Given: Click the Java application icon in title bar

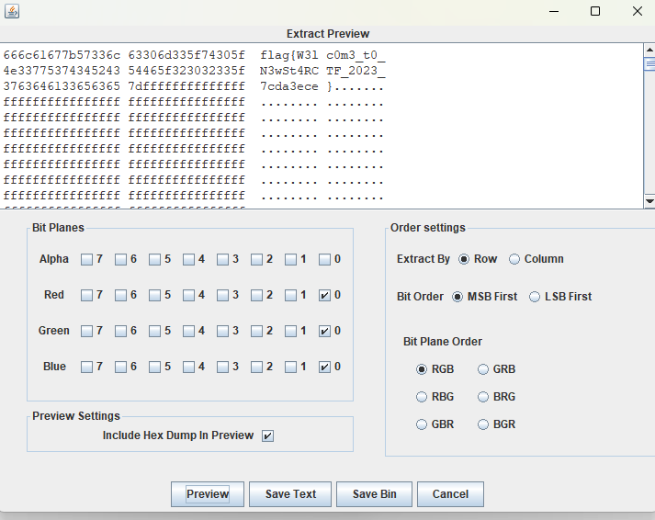Looking at the screenshot, I should tap(12, 11).
